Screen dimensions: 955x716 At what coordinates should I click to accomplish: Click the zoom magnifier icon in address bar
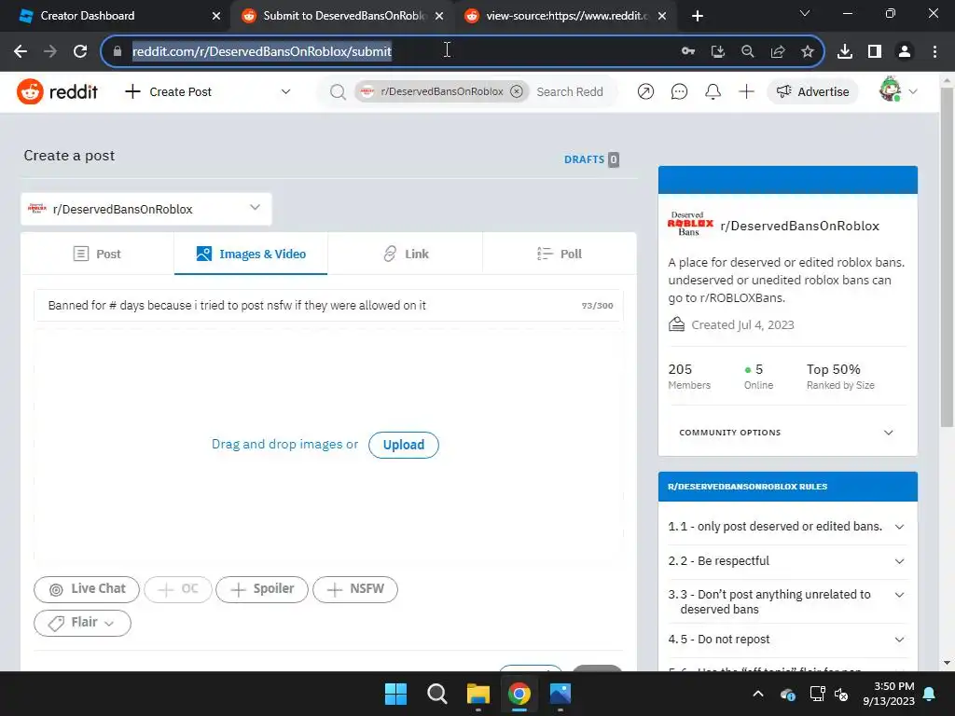click(747, 51)
